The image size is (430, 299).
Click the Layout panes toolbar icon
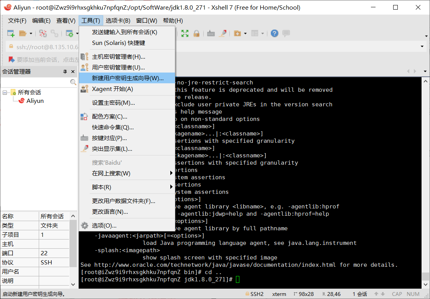coord(255,33)
